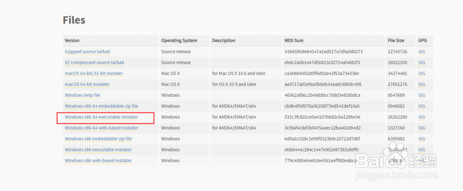463x191 pixels.
Task: Download the macOS 64-bit/32-bit installer
Action: click(x=94, y=73)
